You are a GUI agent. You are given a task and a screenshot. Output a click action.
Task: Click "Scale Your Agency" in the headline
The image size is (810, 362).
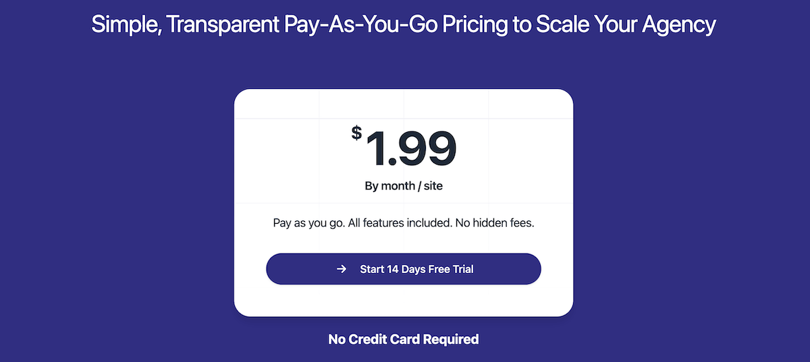point(623,25)
